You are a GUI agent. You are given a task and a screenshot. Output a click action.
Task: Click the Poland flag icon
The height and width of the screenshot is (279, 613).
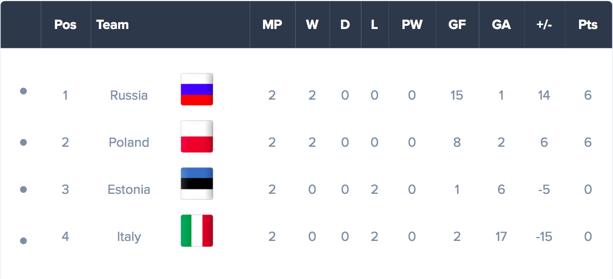click(x=197, y=136)
